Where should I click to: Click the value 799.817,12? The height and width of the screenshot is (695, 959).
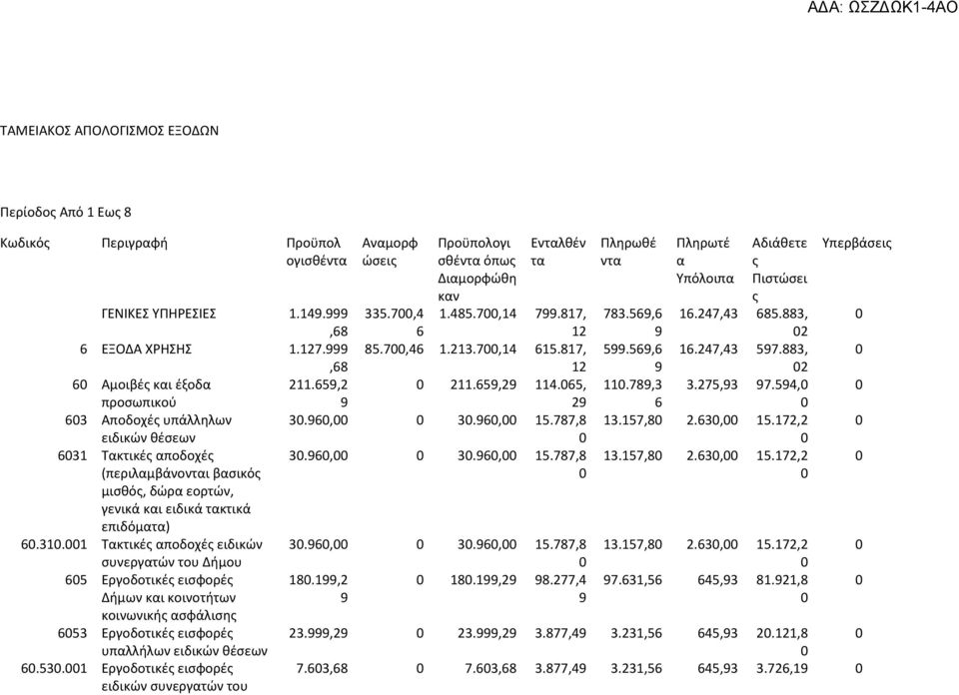click(560, 323)
